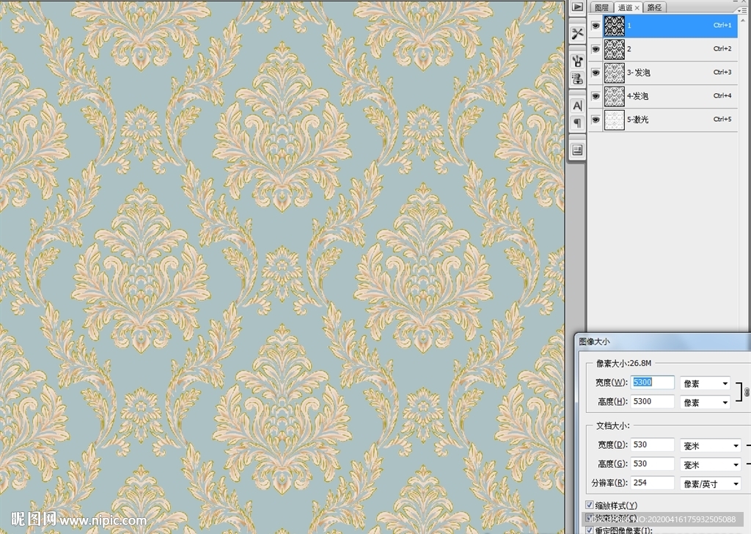The width and height of the screenshot is (751, 534).
Task: Uncheck the 缩放样式 checkbox
Action: tap(590, 505)
